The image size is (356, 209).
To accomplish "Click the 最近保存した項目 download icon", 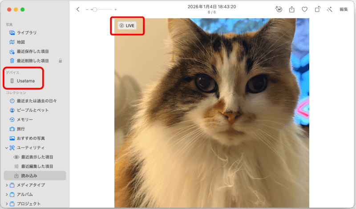I will click(x=12, y=51).
